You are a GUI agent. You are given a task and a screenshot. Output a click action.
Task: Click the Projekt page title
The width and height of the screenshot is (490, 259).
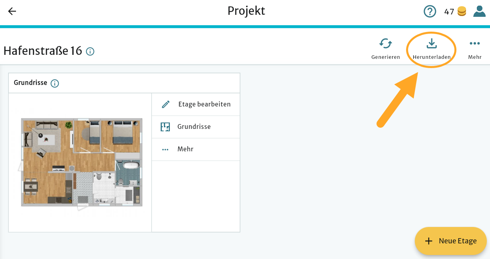[x=246, y=11]
